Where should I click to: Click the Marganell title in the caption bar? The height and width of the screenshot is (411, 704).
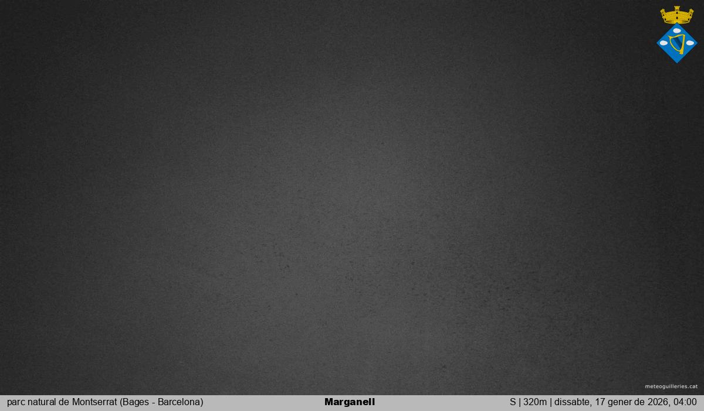350,402
